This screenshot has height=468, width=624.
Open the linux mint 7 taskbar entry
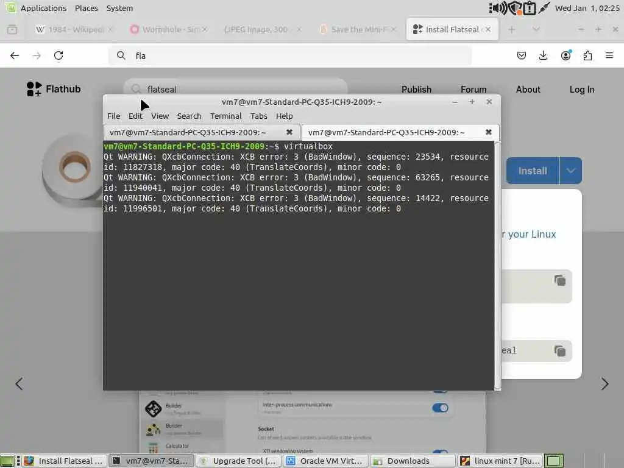click(500, 461)
